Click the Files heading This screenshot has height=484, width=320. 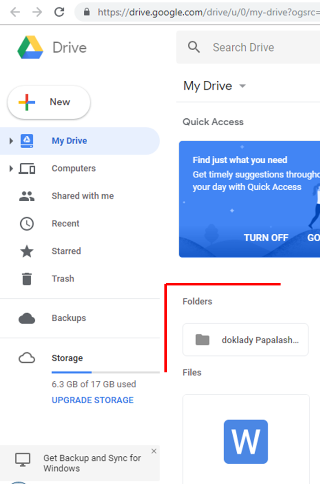point(192,372)
